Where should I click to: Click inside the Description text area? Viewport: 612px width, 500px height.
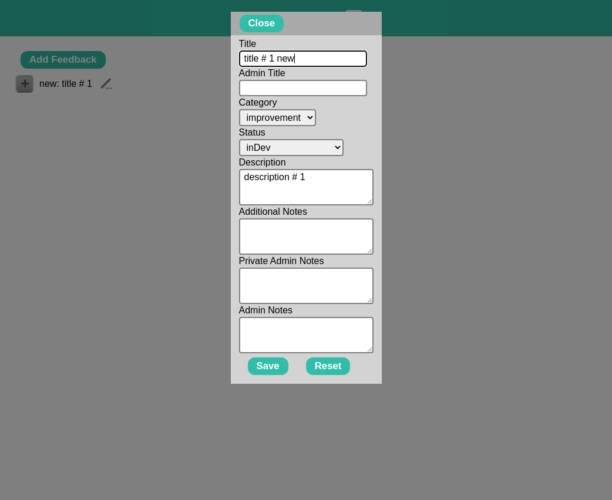(x=305, y=187)
